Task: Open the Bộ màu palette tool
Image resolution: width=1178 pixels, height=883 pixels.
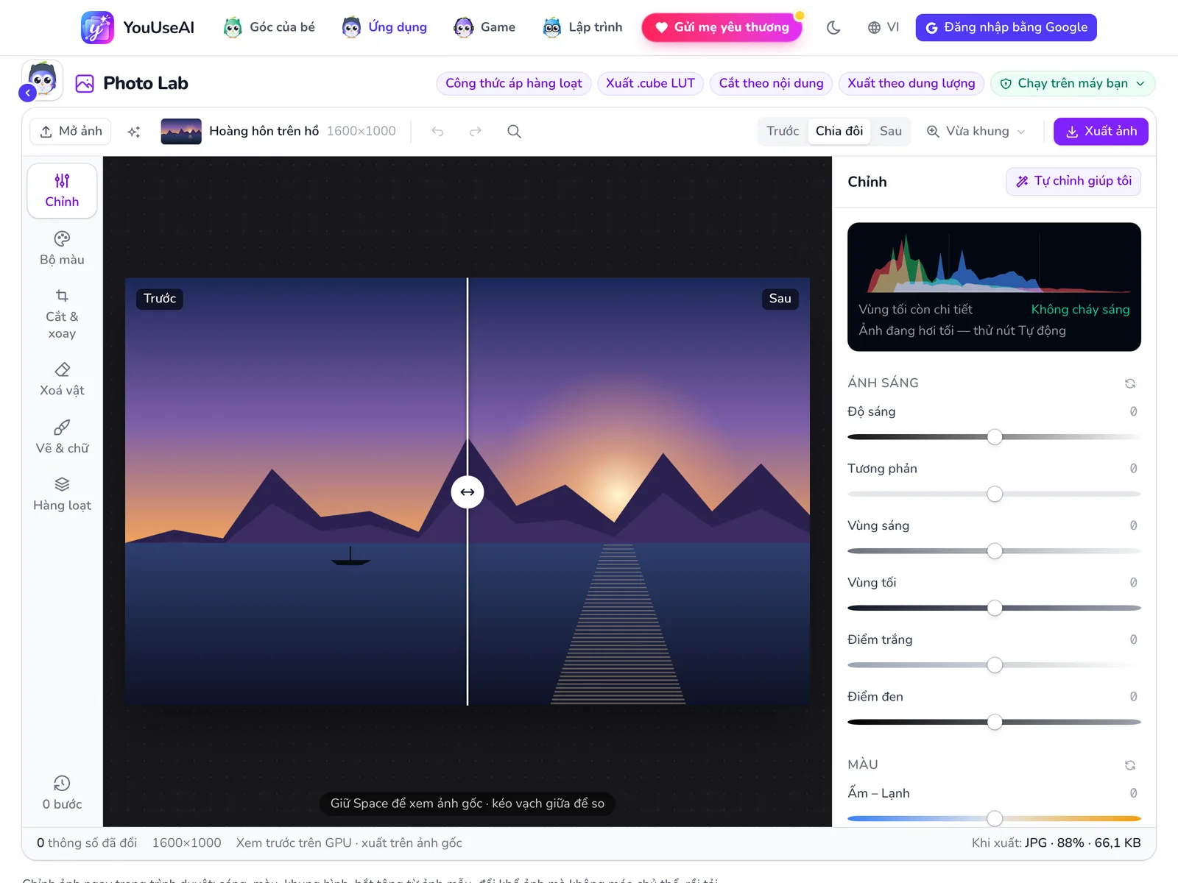Action: [62, 249]
